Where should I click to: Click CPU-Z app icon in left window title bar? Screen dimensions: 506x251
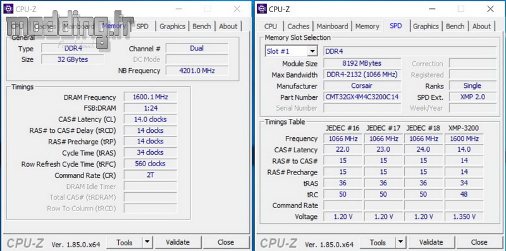point(8,9)
